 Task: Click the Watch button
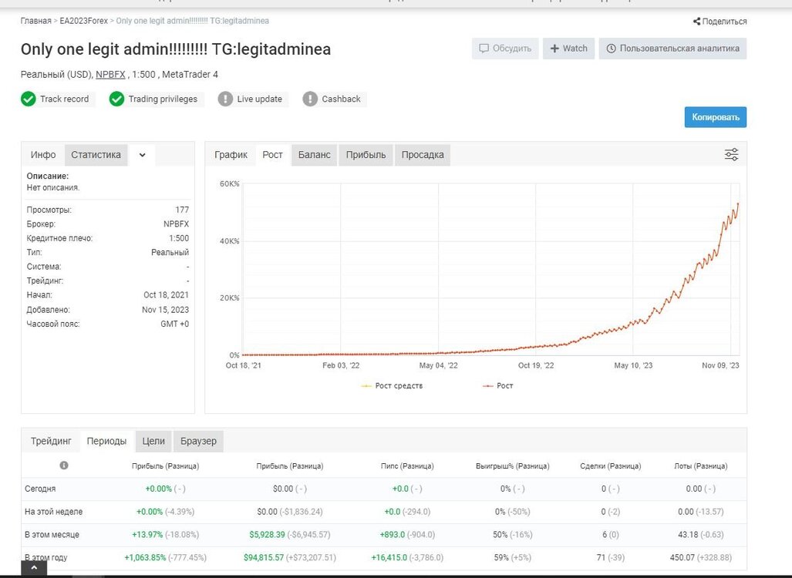(569, 49)
